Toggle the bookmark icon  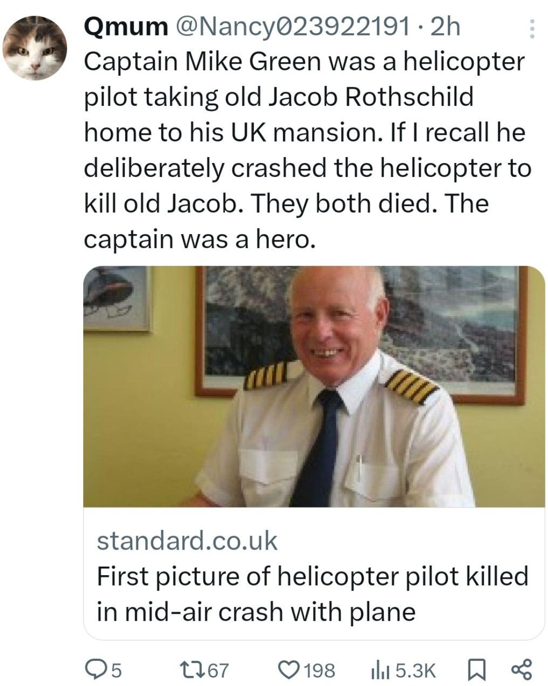tap(476, 669)
